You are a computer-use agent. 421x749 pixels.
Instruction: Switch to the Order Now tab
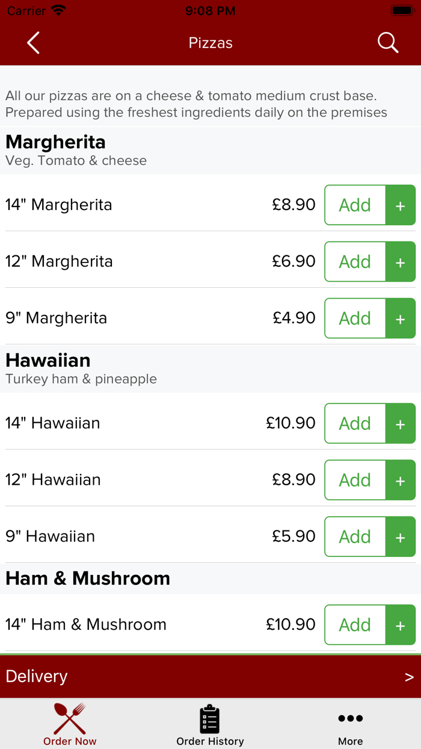70,724
